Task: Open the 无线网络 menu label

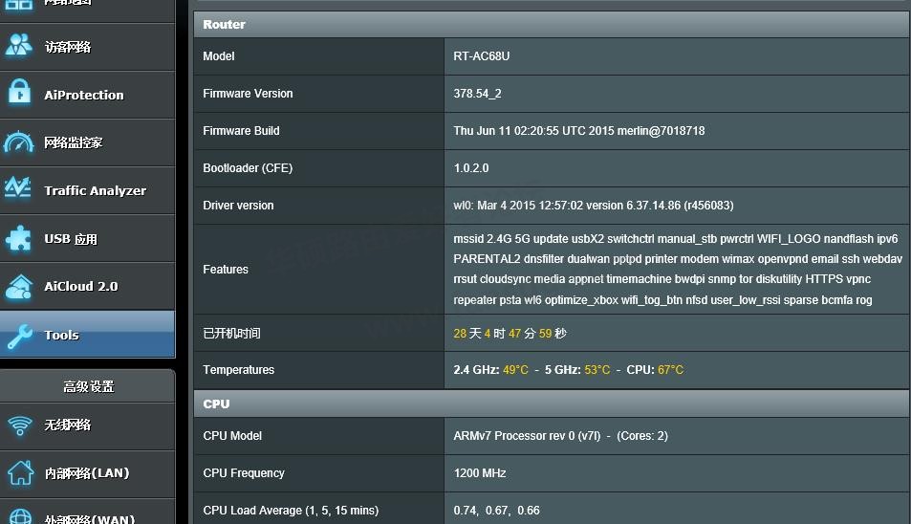Action: pyautogui.click(x=68, y=426)
